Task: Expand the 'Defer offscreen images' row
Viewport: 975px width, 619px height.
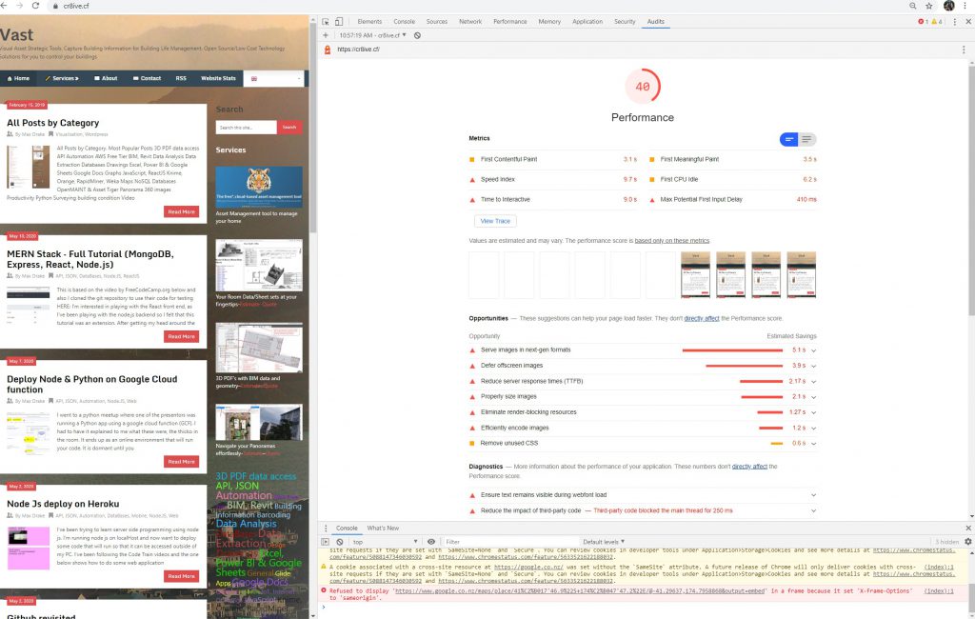Action: pos(813,366)
